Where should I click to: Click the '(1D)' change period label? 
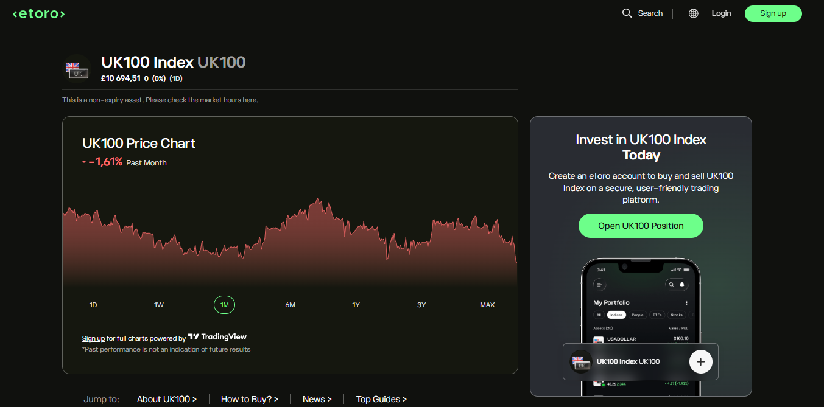176,78
